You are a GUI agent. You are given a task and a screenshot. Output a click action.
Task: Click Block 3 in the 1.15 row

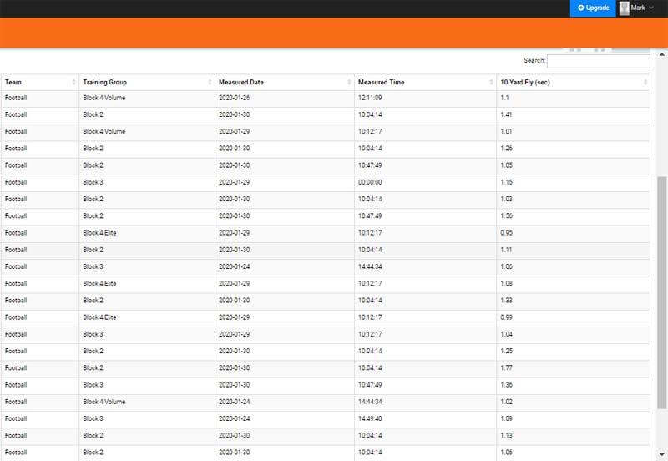tap(93, 182)
